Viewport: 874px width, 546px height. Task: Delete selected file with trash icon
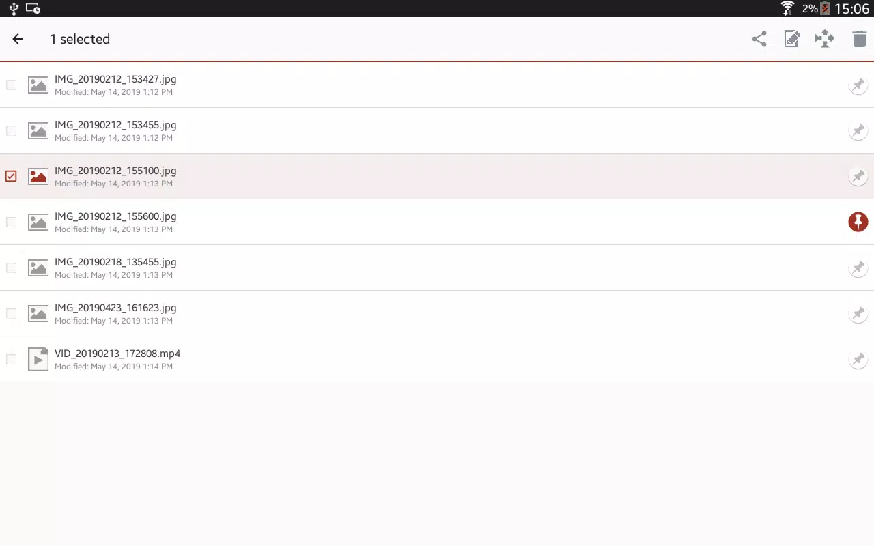click(x=859, y=39)
